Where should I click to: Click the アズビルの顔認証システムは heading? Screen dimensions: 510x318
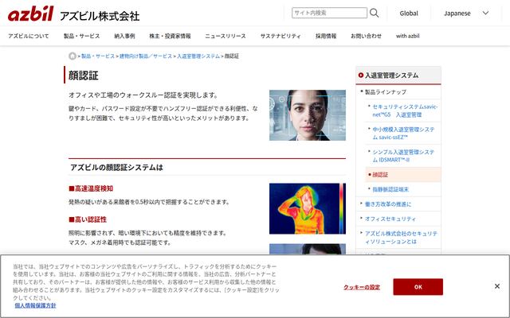point(116,168)
